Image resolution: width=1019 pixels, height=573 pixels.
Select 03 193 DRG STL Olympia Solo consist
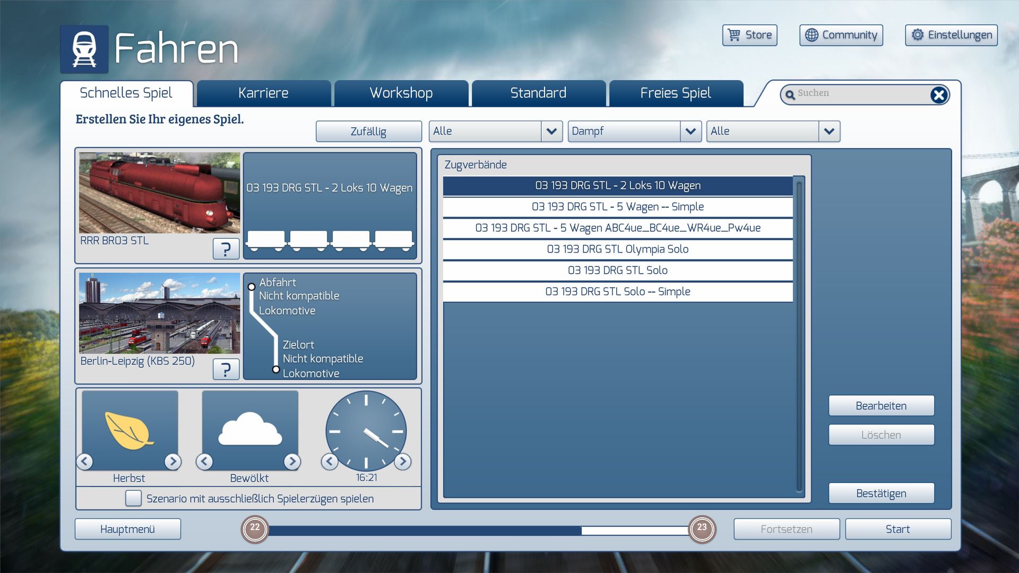click(x=617, y=249)
